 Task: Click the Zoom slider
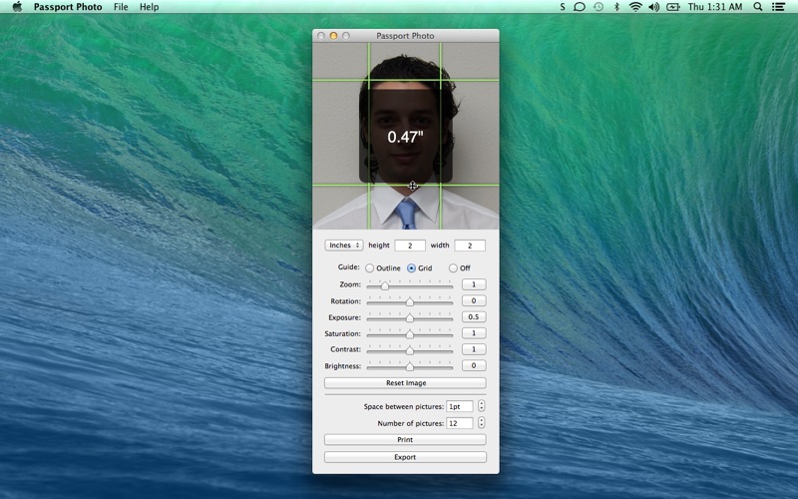click(410, 285)
